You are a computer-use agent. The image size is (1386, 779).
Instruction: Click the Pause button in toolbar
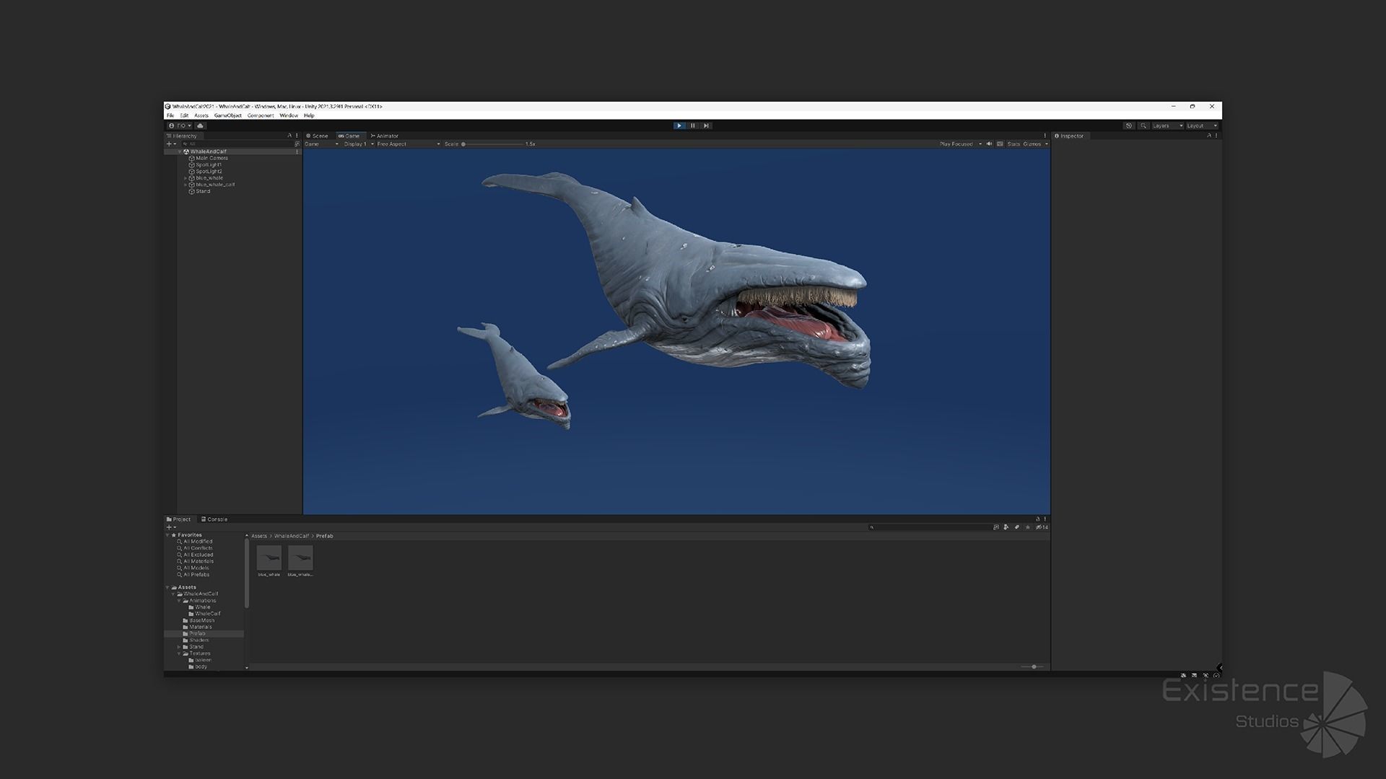pyautogui.click(x=693, y=126)
